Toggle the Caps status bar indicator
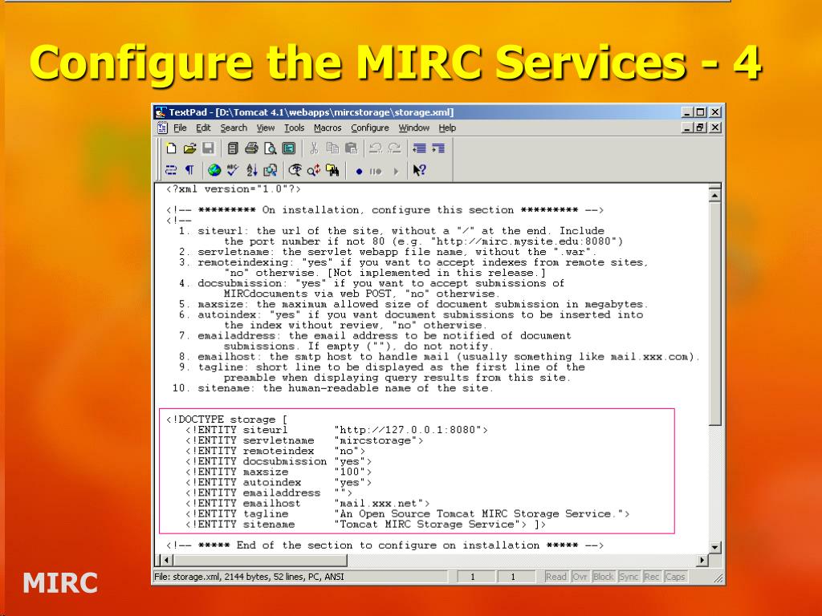This screenshot has width=822, height=616. point(675,577)
